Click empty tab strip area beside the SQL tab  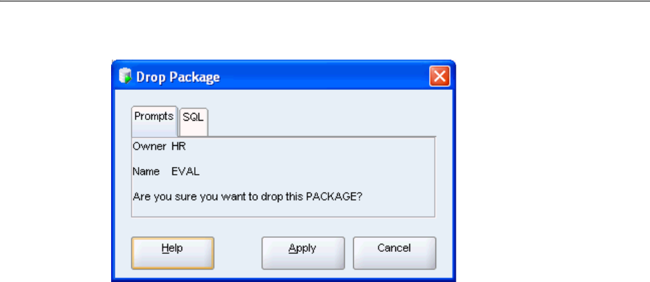[321, 122]
